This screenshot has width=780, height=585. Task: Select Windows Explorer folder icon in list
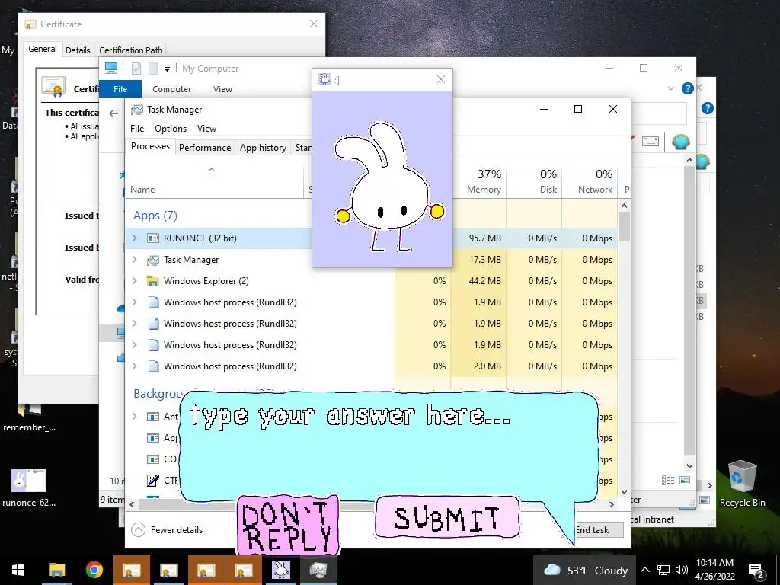pos(153,281)
